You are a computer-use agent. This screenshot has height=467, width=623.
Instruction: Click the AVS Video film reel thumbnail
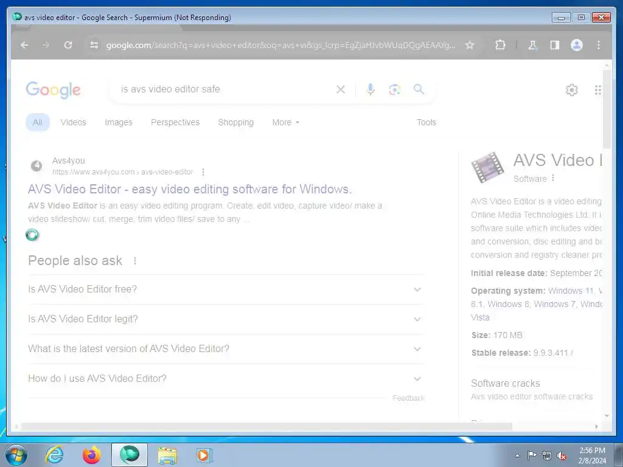click(x=487, y=167)
